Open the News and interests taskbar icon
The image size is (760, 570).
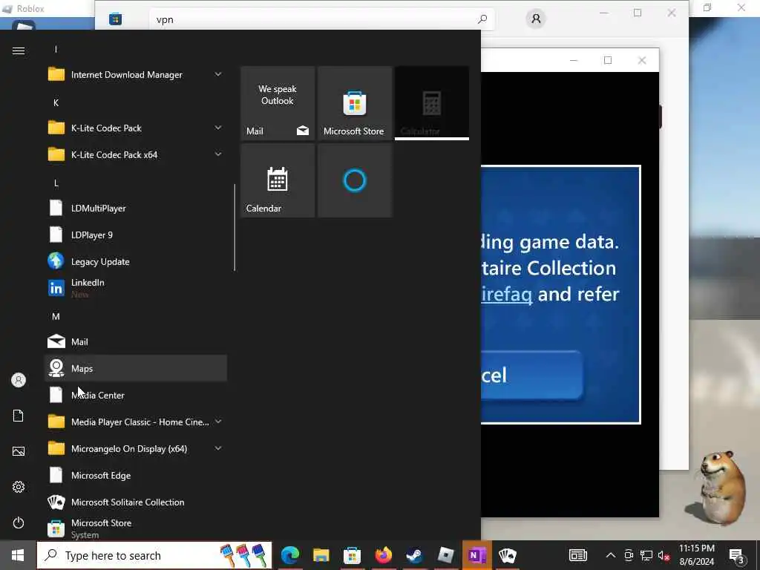577,555
